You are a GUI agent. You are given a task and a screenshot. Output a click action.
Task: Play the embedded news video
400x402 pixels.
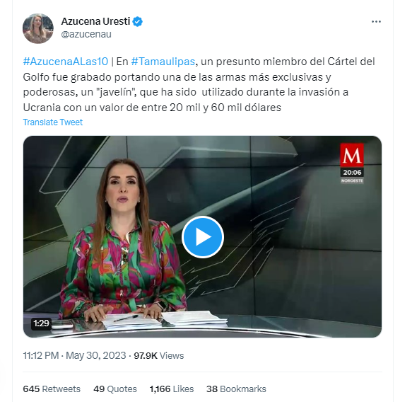point(203,237)
